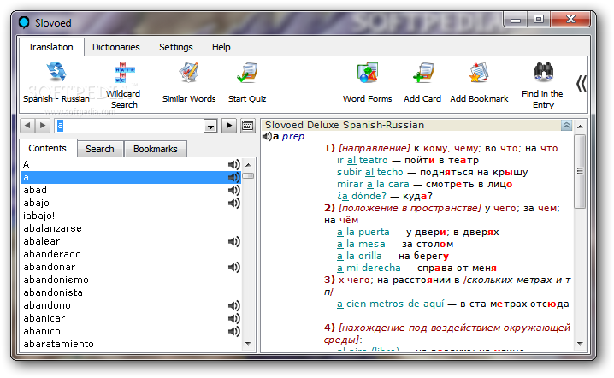Click link 'al' in 'ir al teatro'

coord(351,160)
